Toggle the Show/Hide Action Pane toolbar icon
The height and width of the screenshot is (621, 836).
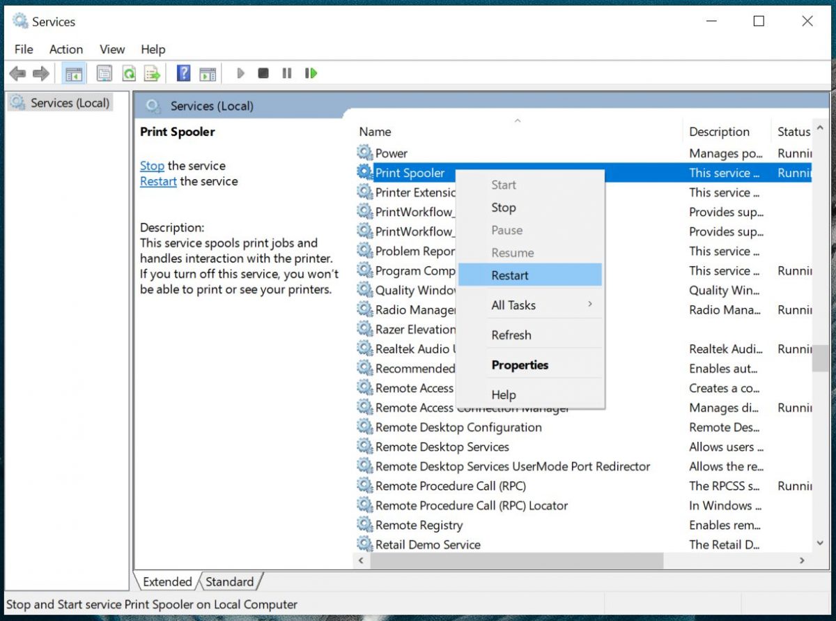pos(208,73)
